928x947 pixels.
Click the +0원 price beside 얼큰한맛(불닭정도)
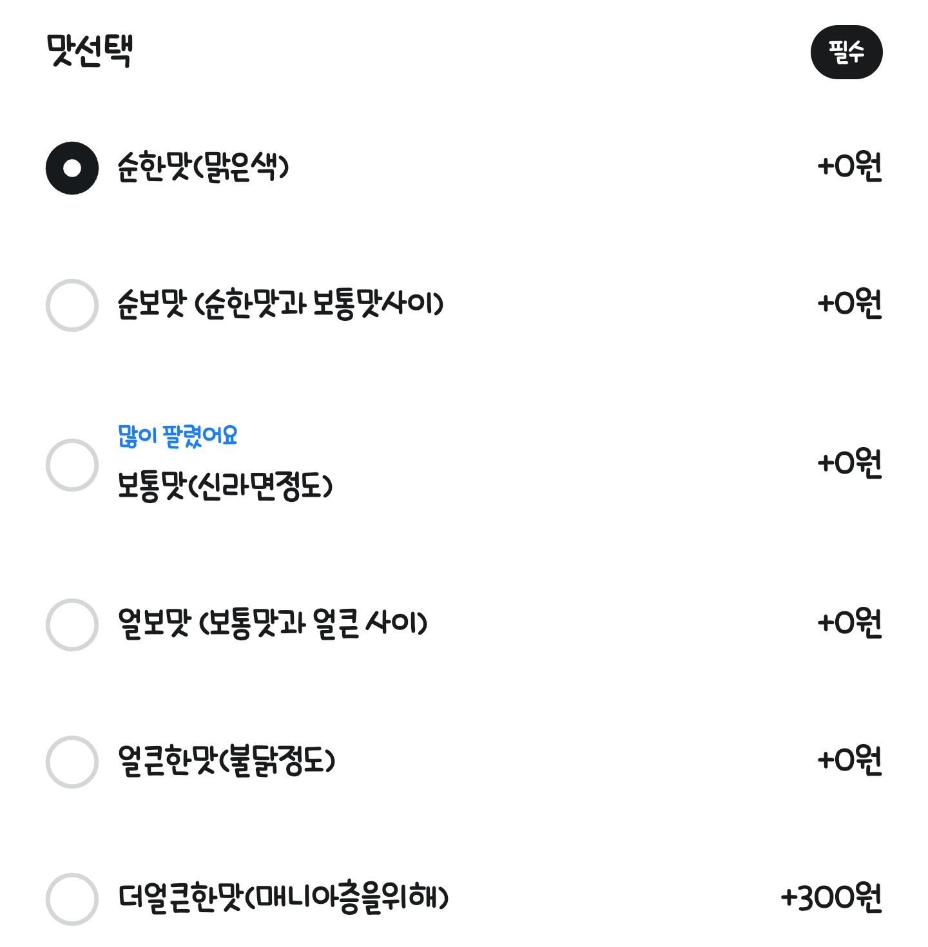point(849,760)
